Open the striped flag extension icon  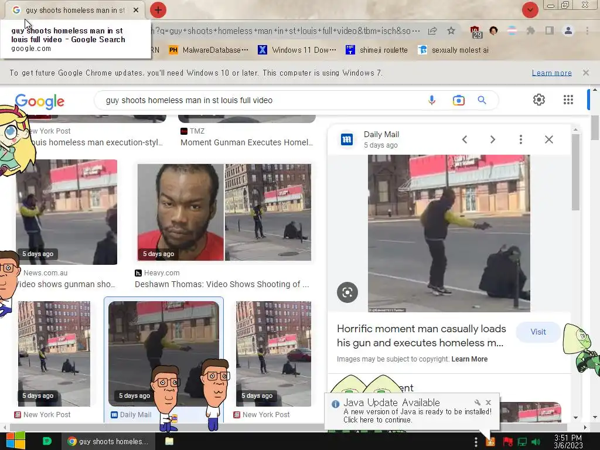pos(512,30)
